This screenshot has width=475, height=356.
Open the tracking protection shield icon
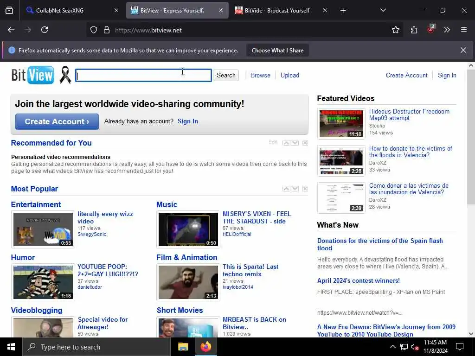[94, 30]
